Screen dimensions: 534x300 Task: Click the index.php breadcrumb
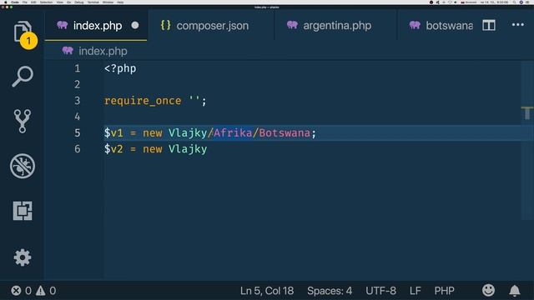coord(103,51)
